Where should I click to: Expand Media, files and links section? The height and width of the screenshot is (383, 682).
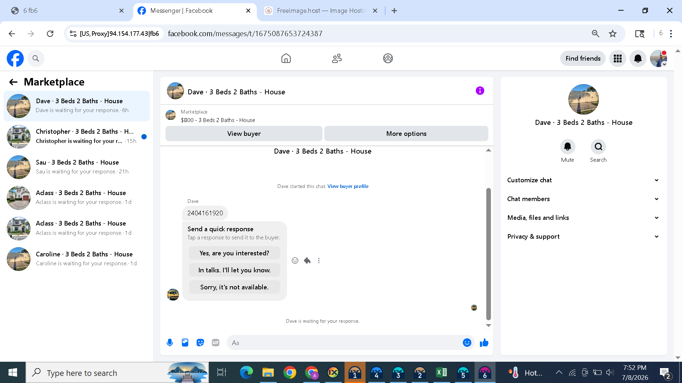coord(583,218)
